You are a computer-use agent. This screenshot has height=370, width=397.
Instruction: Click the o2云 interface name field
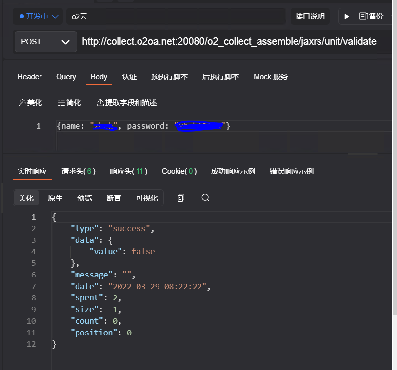click(176, 16)
